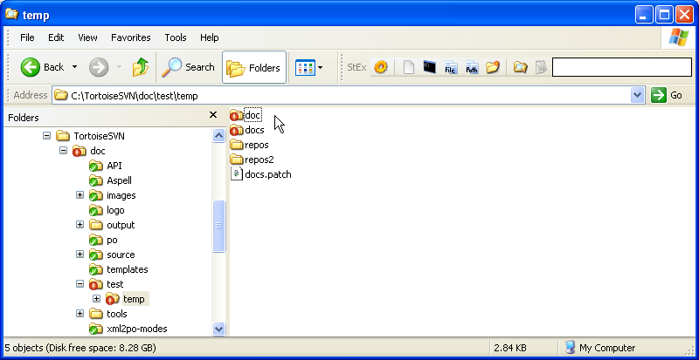Viewport: 699px width, 360px height.
Task: Toggle the Folders pane button
Action: point(254,68)
